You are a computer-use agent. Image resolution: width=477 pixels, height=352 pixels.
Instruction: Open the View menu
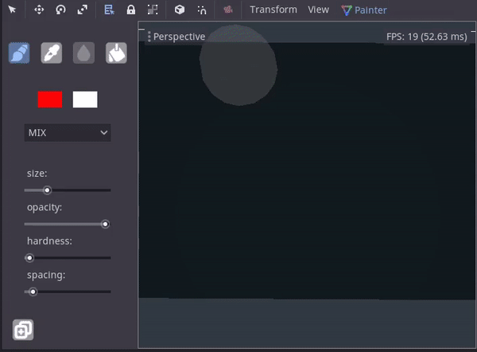coord(318,10)
